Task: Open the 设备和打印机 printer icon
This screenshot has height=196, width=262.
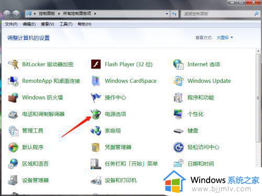Action: [96, 180]
